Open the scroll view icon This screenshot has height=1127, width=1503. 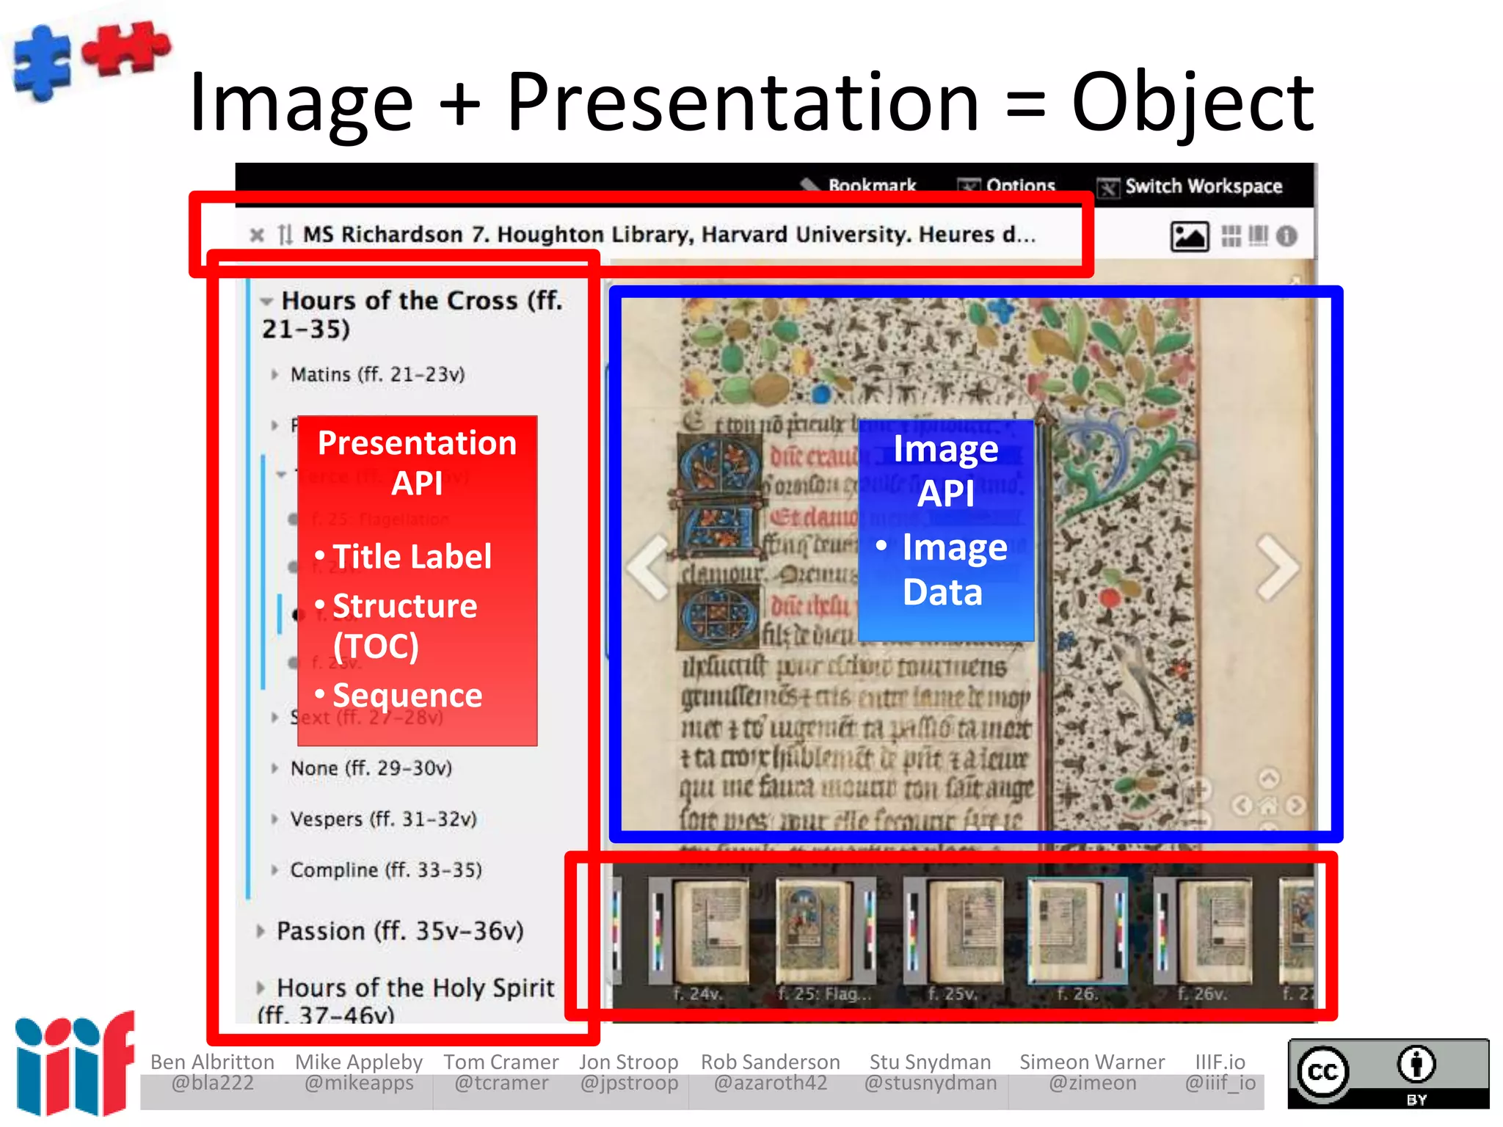[x=1258, y=236]
